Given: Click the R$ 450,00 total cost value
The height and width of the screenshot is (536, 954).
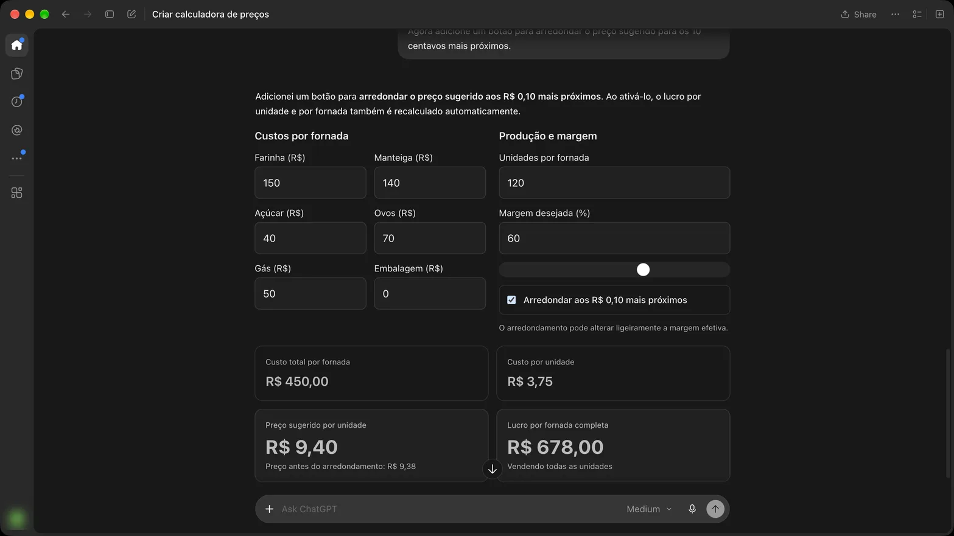Looking at the screenshot, I should point(297,381).
